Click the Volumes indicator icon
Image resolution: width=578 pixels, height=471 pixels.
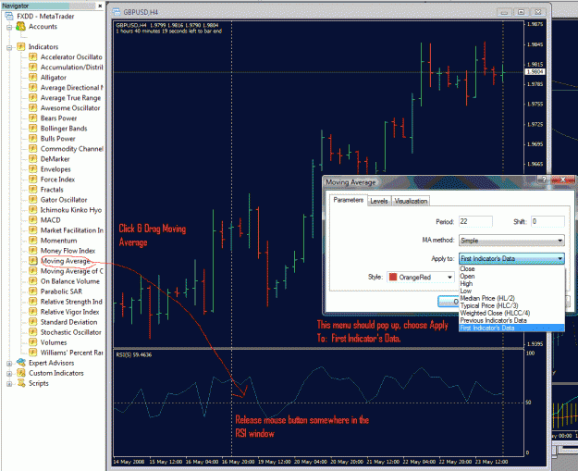click(x=32, y=342)
